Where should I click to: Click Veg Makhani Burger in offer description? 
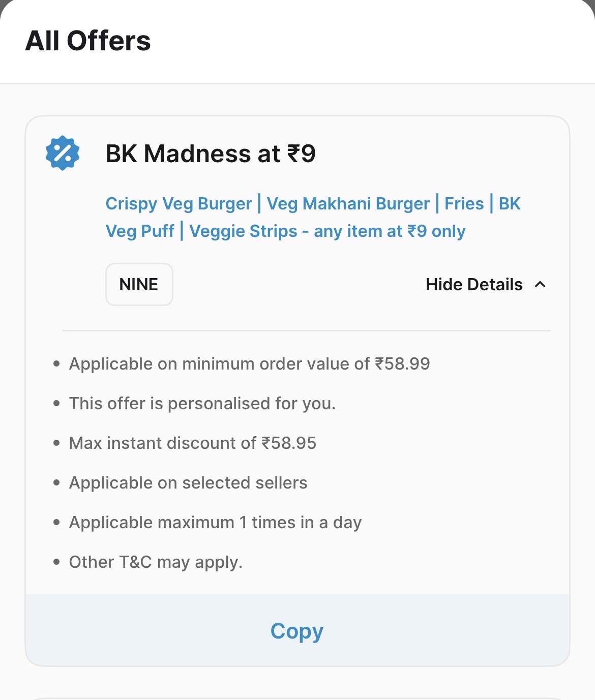(348, 204)
